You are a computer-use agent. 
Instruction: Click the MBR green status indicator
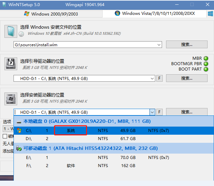pos(206,58)
